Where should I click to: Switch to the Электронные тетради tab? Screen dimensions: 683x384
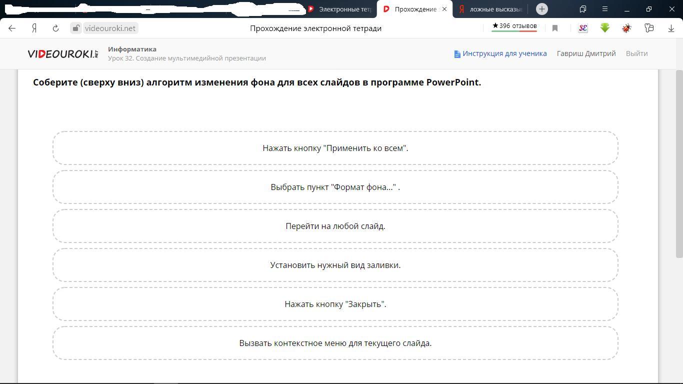(x=340, y=9)
